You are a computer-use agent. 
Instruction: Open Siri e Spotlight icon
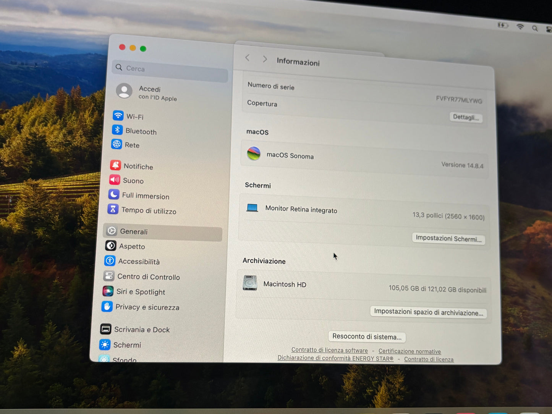(x=108, y=291)
